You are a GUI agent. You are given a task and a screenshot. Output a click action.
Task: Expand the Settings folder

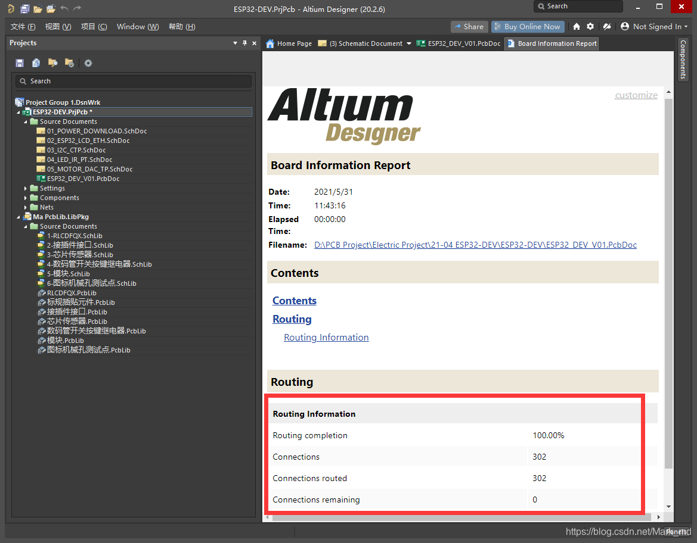click(x=26, y=188)
